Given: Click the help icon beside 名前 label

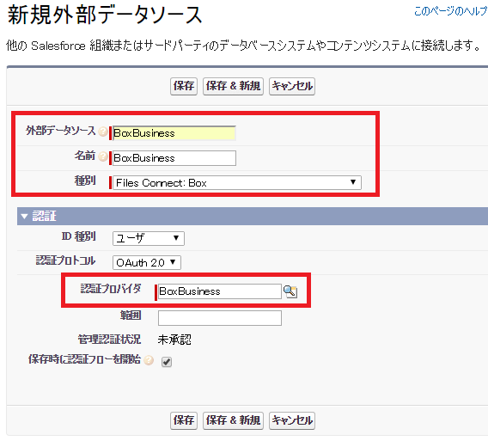Looking at the screenshot, I should click(x=103, y=156).
